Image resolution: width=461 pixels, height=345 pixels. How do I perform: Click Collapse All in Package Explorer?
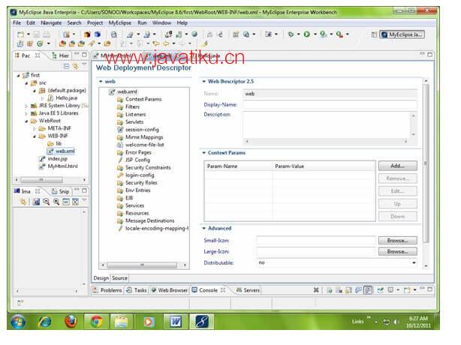point(66,66)
